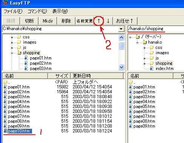
Task: Expand the local images folder node
Action: click(x=12, y=43)
